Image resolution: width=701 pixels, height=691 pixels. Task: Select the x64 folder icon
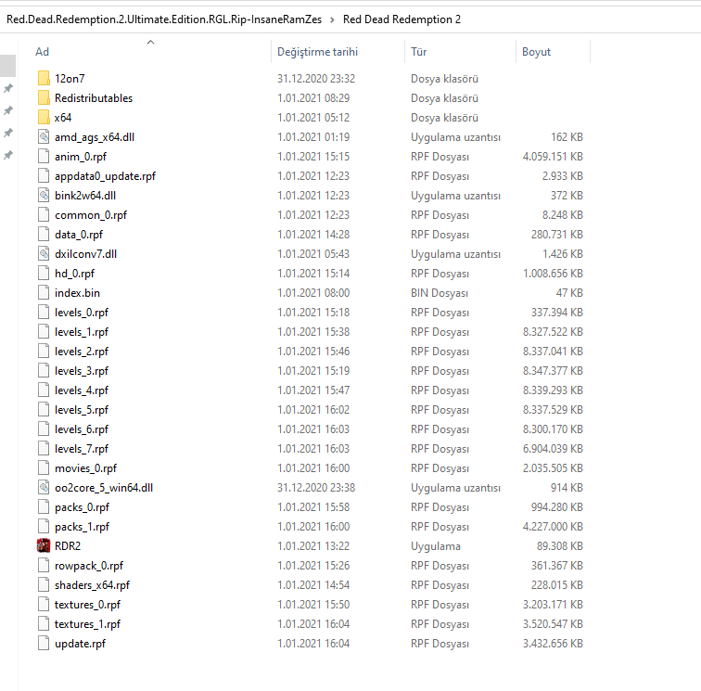coord(44,117)
